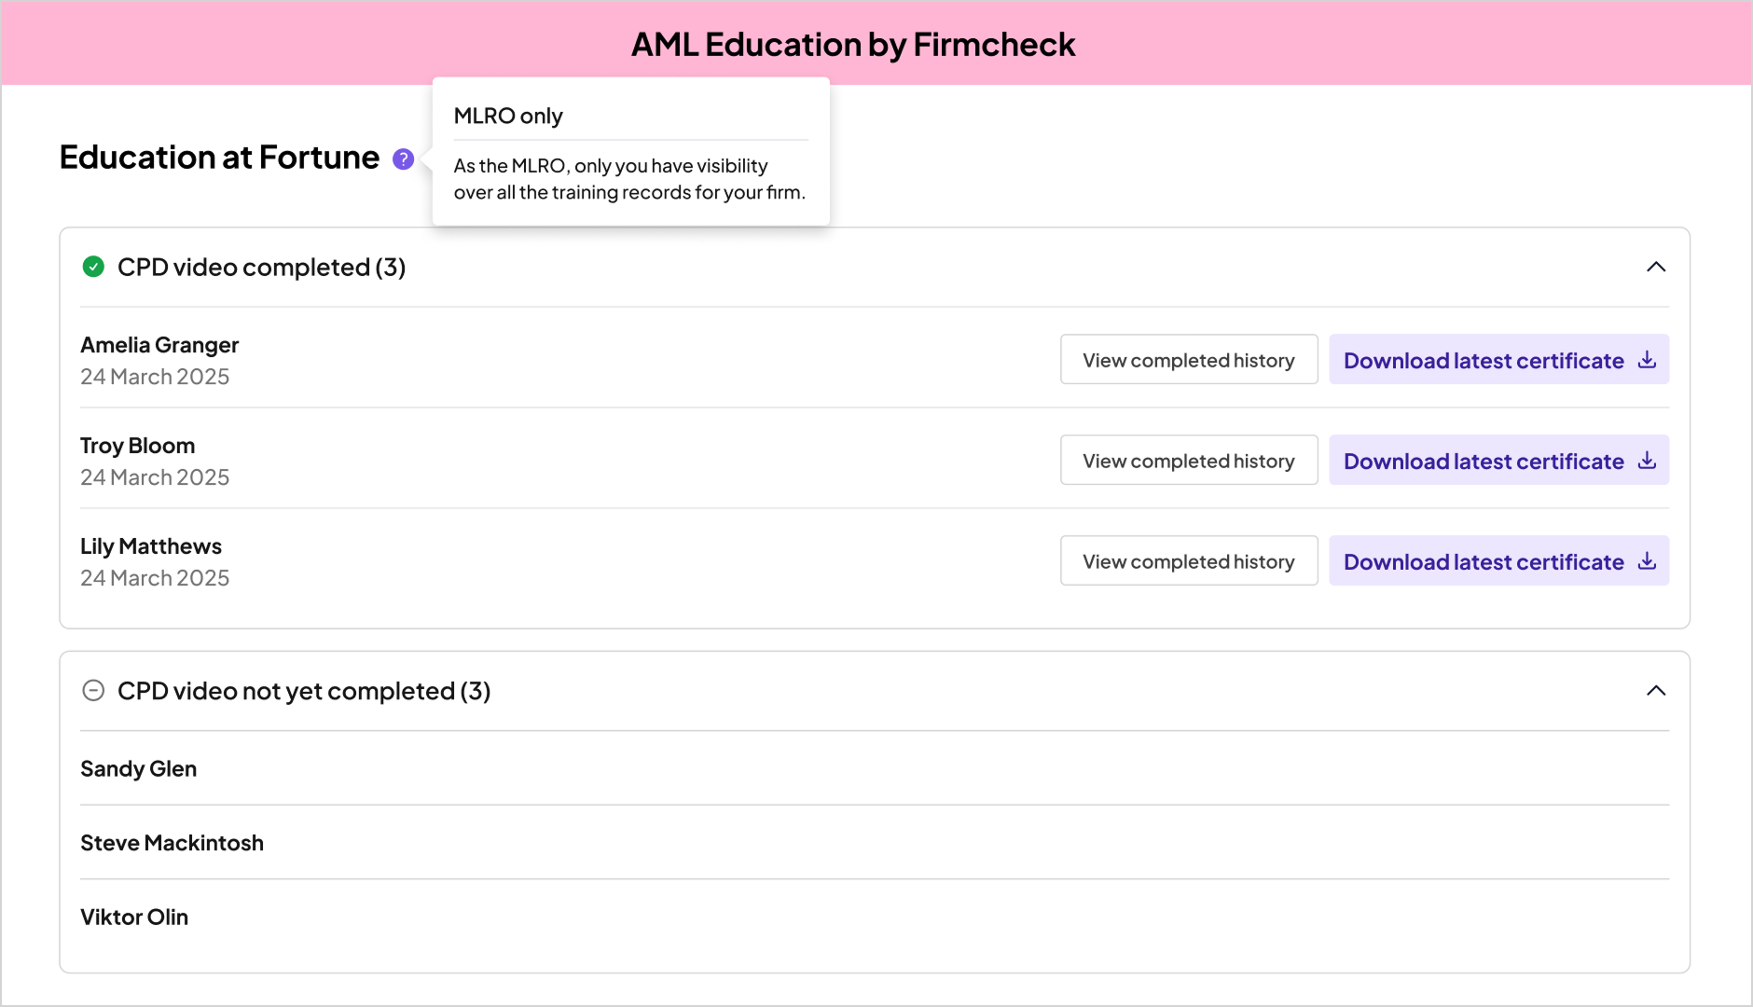The height and width of the screenshot is (1007, 1753).
Task: View completed history for Amelia Granger
Action: tap(1188, 360)
